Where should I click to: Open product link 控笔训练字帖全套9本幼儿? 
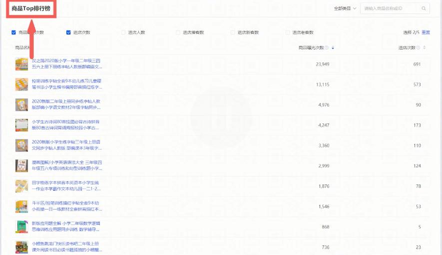[x=67, y=84]
